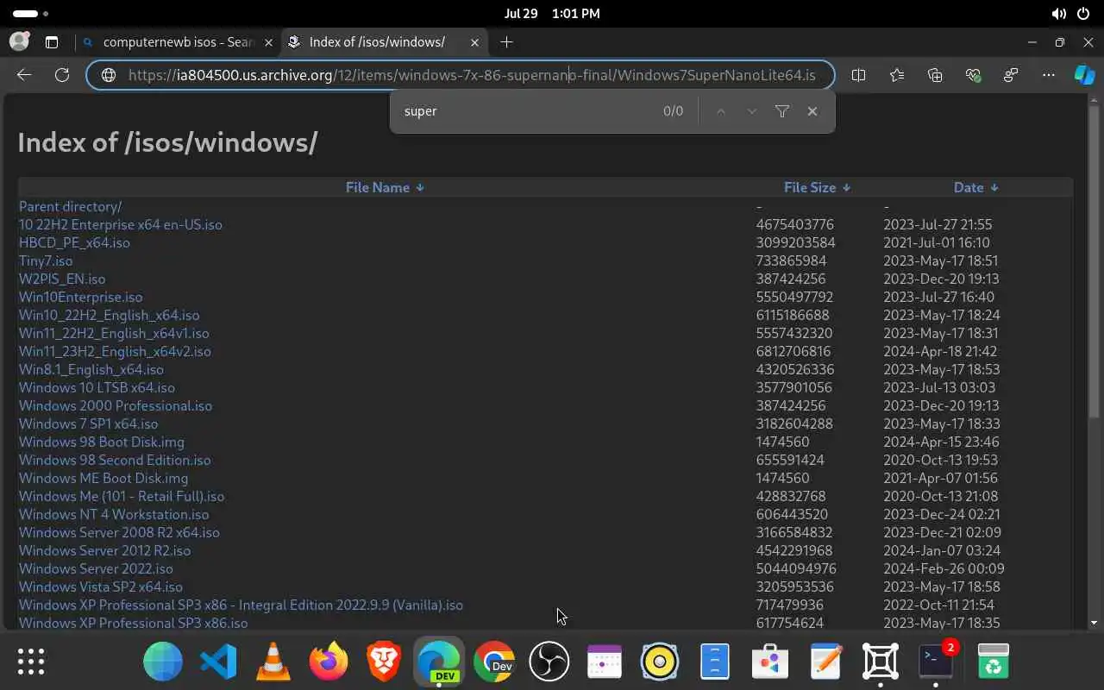The height and width of the screenshot is (690, 1104).
Task: Close the Index of /isos/windows/ tab
Action: 474,41
